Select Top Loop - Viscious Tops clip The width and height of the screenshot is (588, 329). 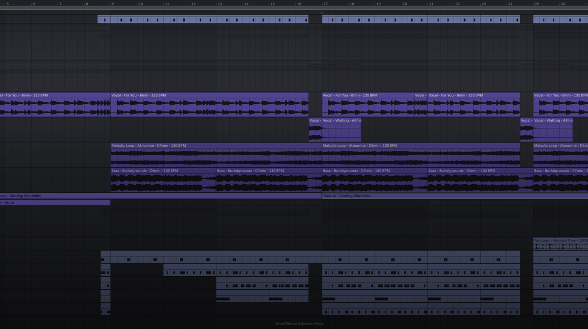tap(561, 244)
